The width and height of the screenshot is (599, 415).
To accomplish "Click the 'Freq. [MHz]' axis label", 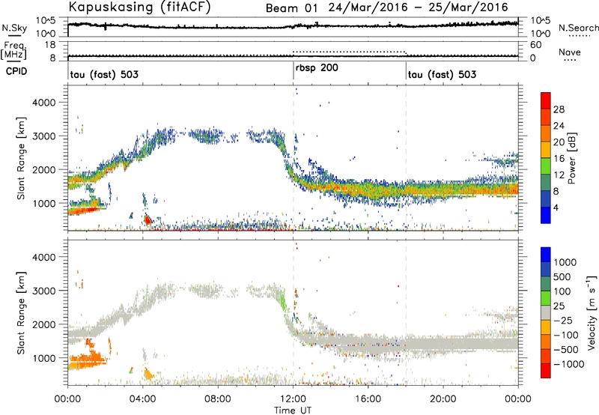I will (14, 51).
